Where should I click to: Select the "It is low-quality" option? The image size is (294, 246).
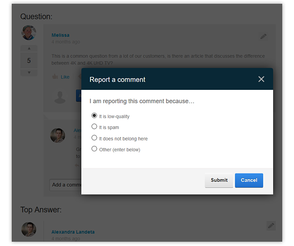[x=94, y=116]
